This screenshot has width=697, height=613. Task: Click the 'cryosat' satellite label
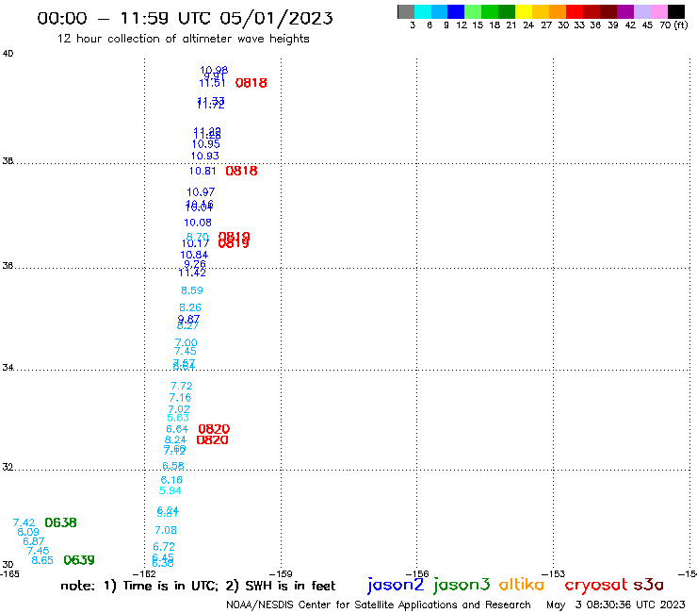pyautogui.click(x=595, y=585)
